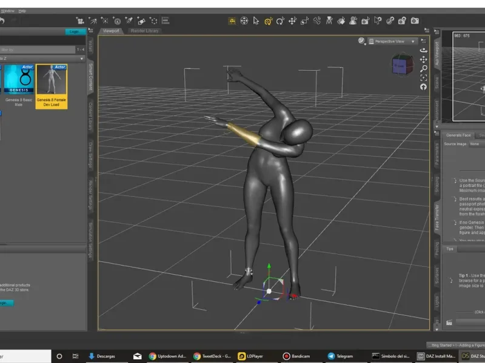This screenshot has width=485, height=363.
Task: Expand the category dropdown in Smart Content
Action: click(x=82, y=59)
